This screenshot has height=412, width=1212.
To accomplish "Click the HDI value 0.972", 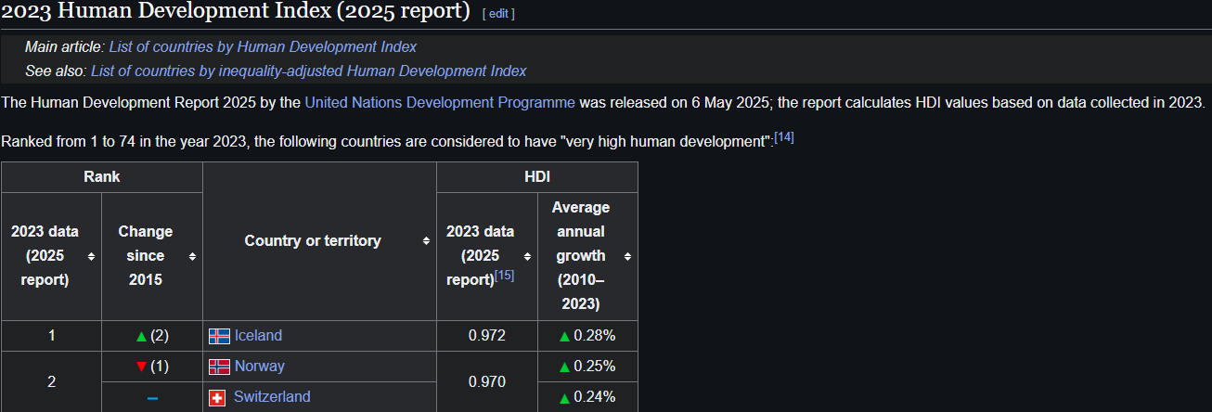I will (487, 336).
